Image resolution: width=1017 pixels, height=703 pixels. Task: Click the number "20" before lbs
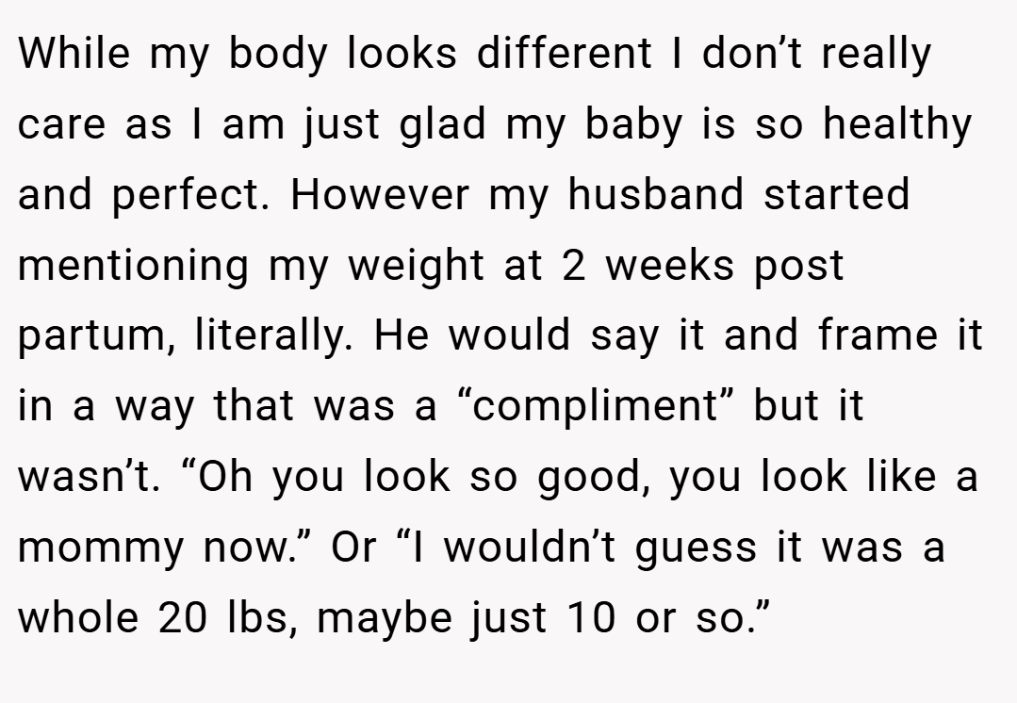tap(183, 616)
